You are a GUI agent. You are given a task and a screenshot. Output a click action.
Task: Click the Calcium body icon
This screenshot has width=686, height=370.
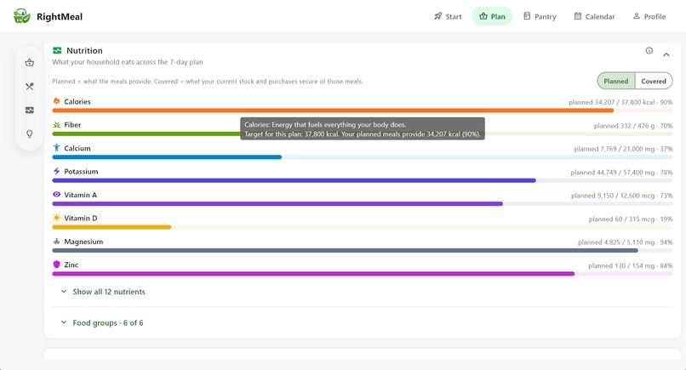(x=56, y=148)
